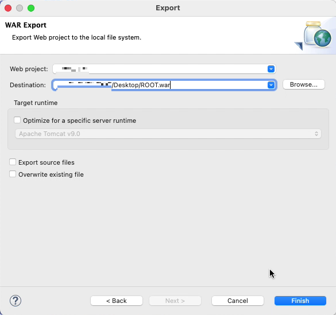This screenshot has height=315, width=336.
Task: Go back with the Back button
Action: point(117,301)
